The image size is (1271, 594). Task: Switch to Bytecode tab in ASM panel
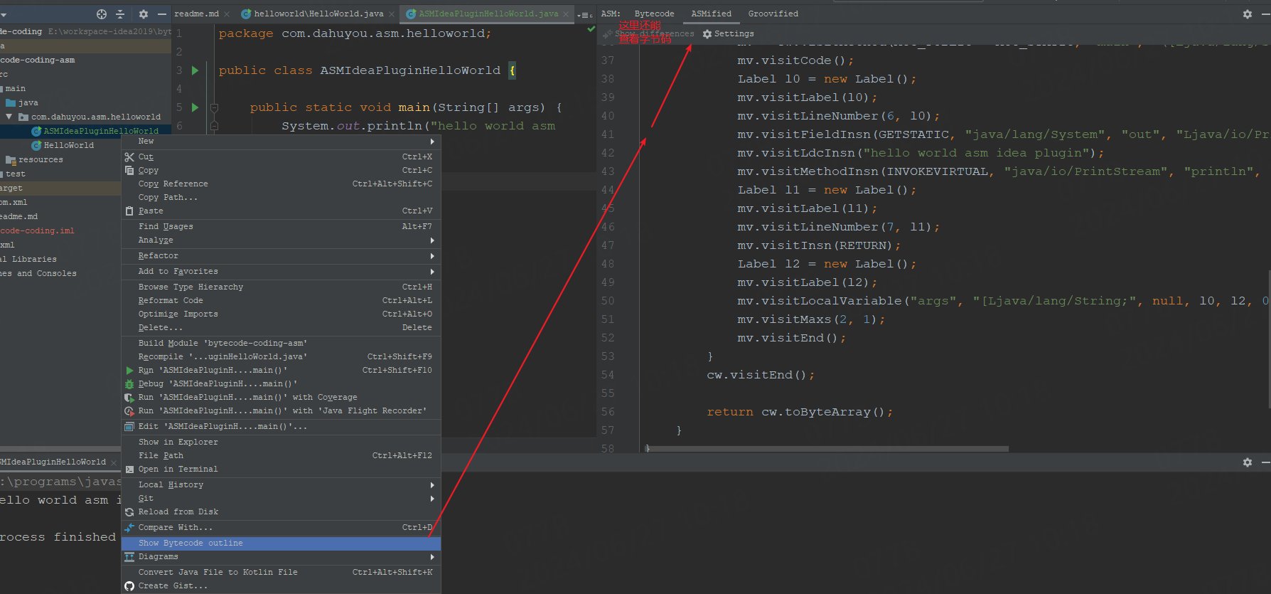pyautogui.click(x=654, y=14)
